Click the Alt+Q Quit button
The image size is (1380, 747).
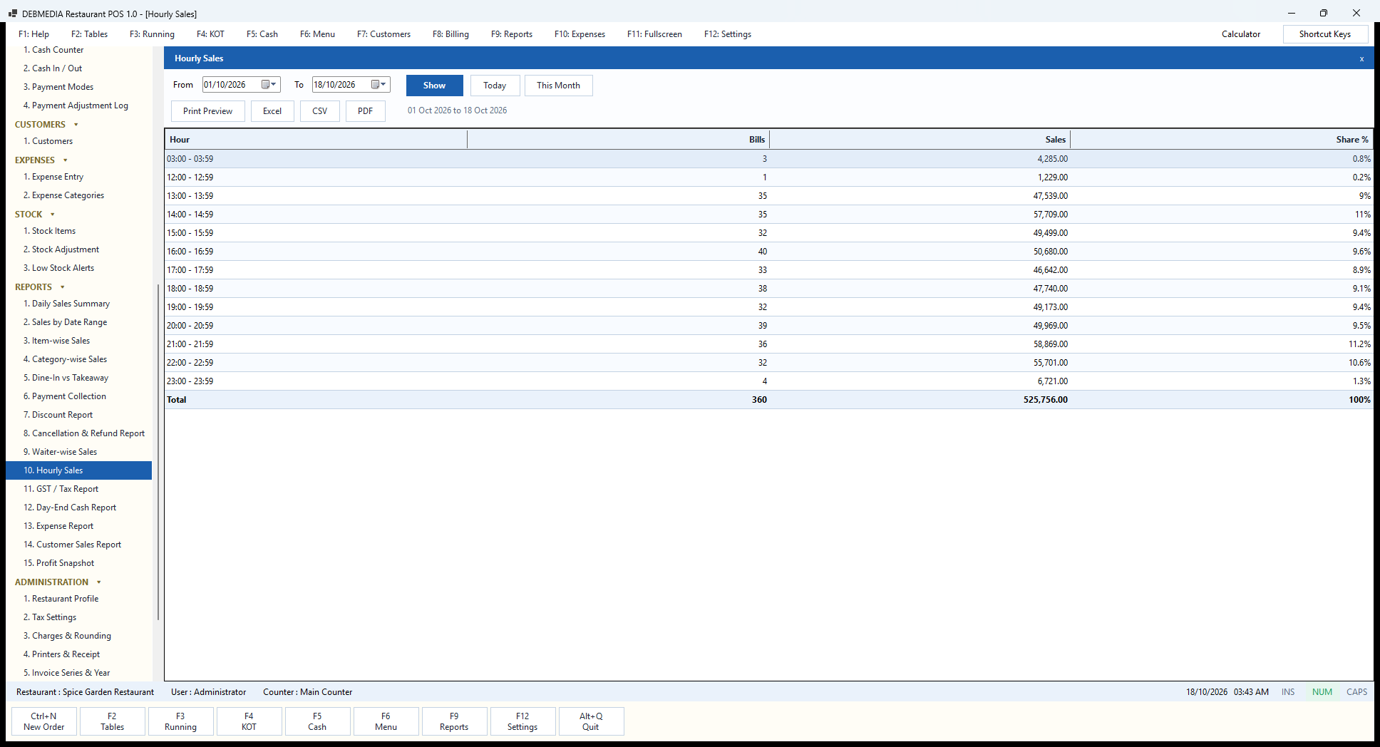(591, 721)
